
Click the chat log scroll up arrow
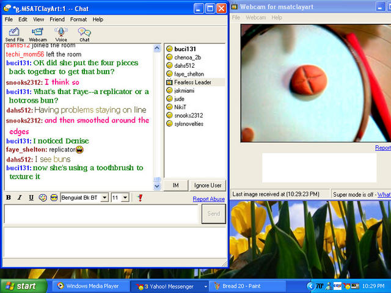pos(157,48)
